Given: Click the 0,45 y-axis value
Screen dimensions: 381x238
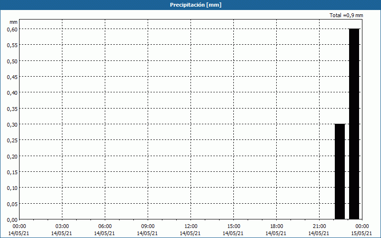Looking at the screenshot, I should pos(12,77).
